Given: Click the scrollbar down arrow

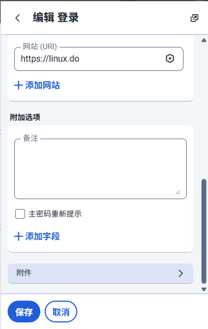Looking at the screenshot, I should click(x=204, y=289).
